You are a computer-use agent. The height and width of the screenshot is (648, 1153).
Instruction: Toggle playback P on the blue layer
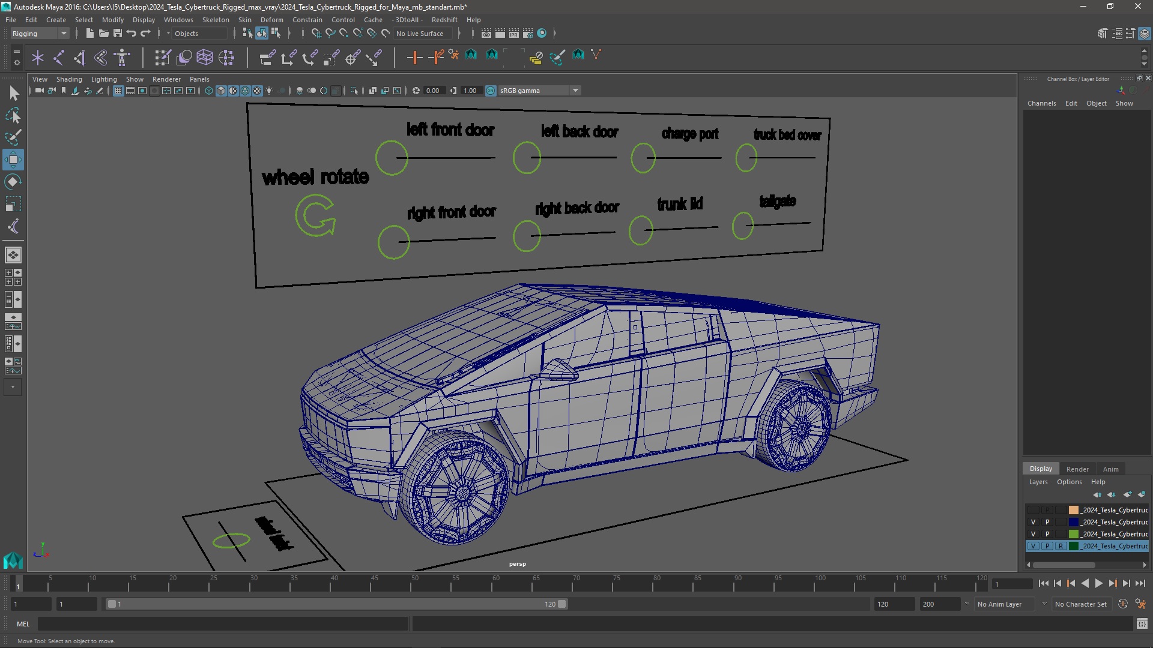tap(1047, 522)
